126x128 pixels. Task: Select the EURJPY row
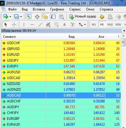(61, 66)
